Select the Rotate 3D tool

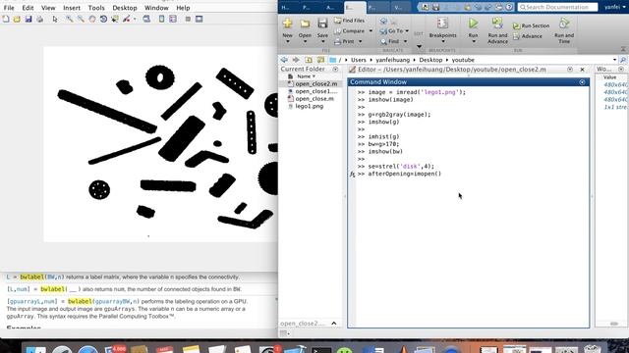103,19
